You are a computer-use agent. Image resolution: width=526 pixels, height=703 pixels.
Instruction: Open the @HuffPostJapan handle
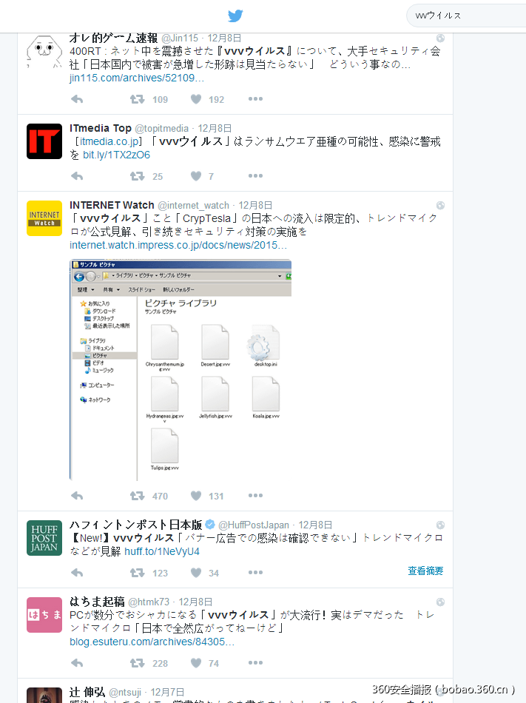click(x=254, y=525)
